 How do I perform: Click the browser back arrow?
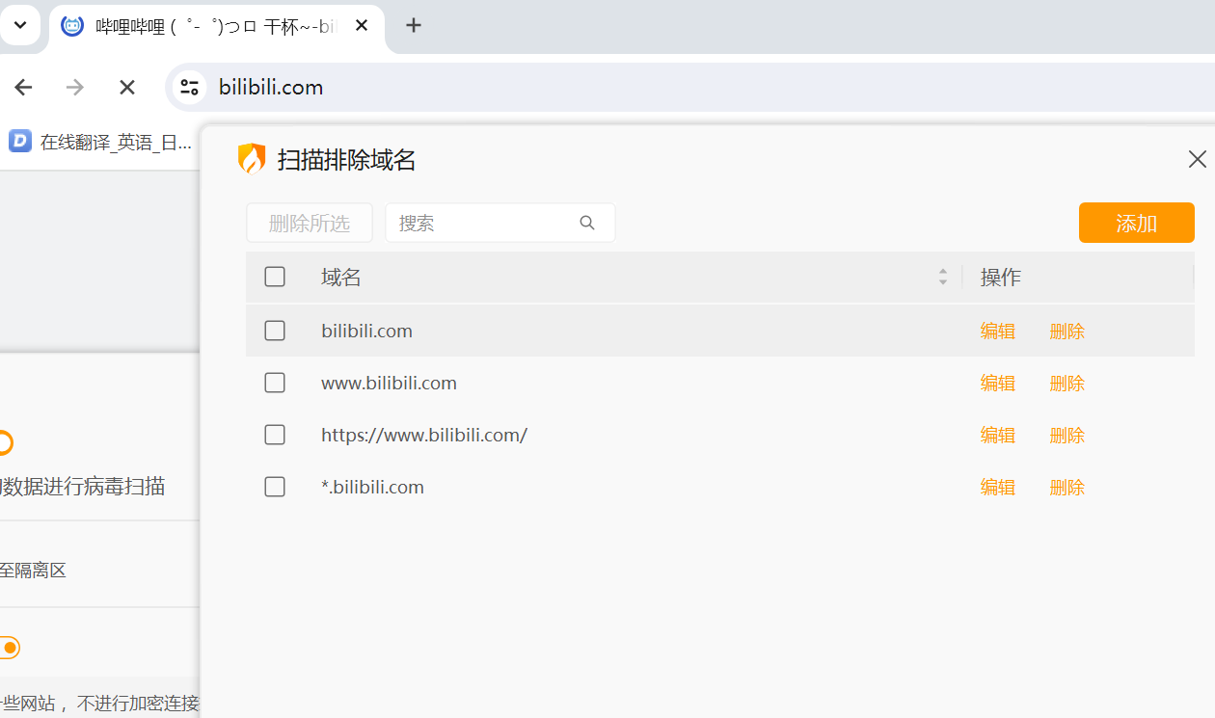(23, 87)
